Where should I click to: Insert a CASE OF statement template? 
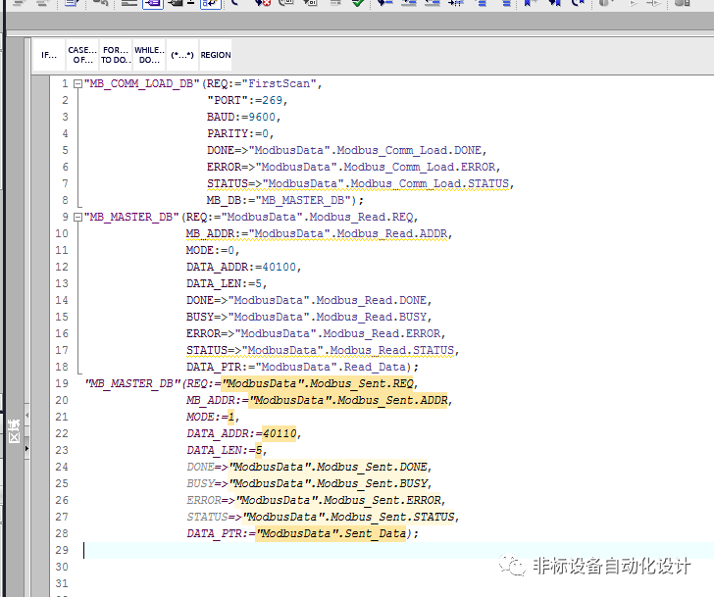pos(82,55)
